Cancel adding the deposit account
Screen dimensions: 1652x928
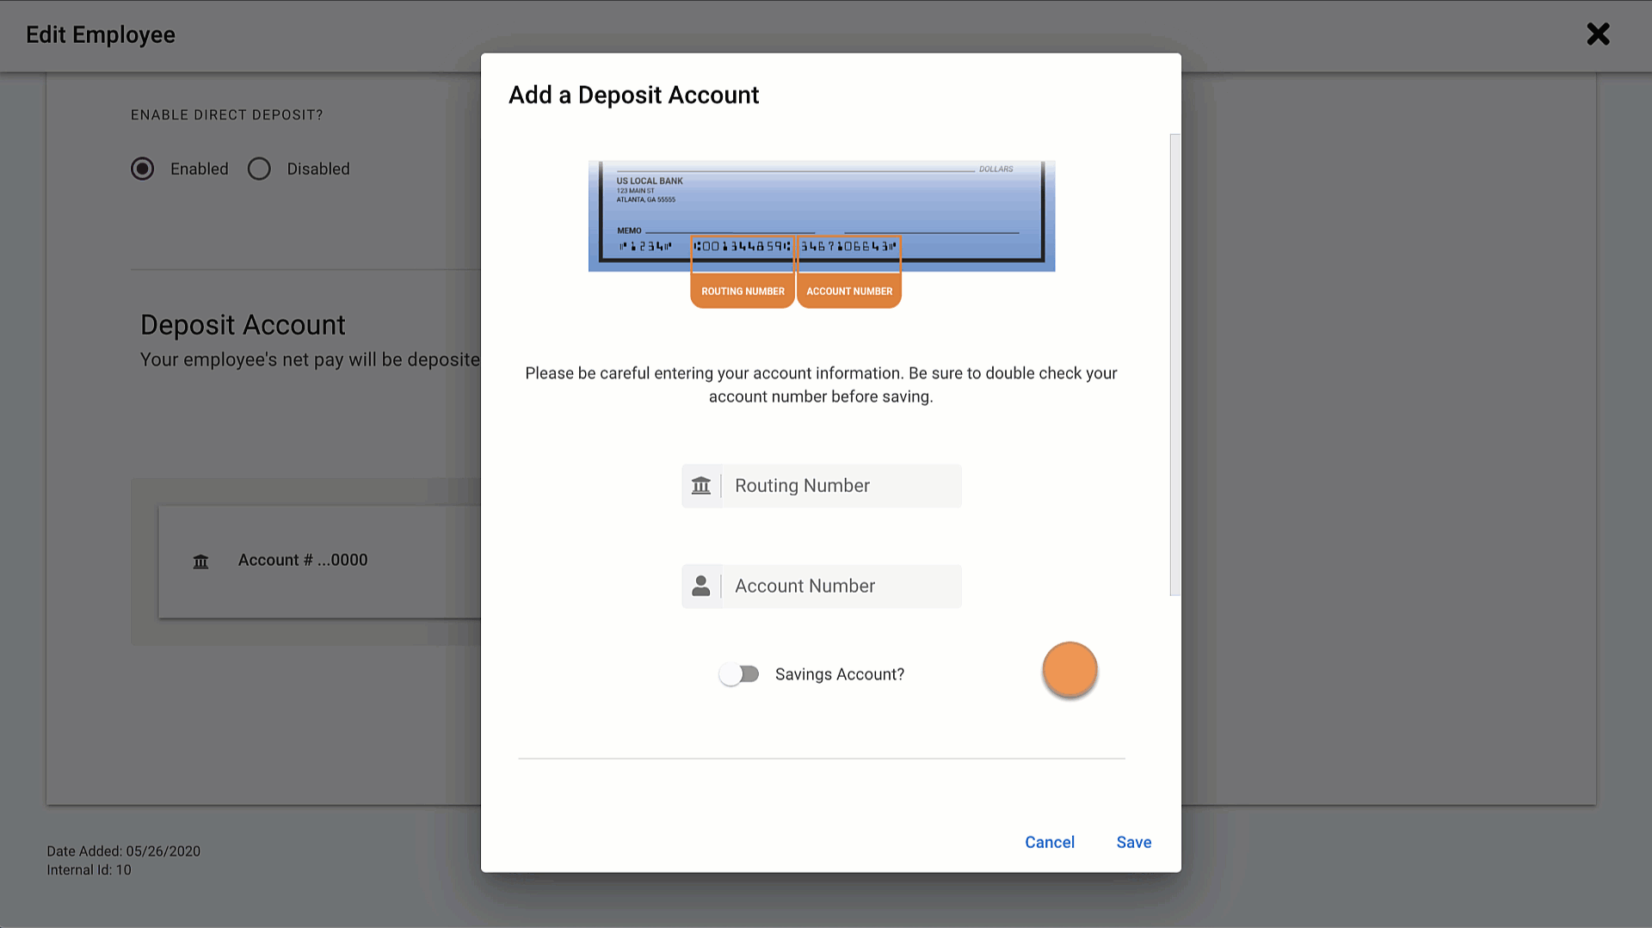[x=1049, y=842]
